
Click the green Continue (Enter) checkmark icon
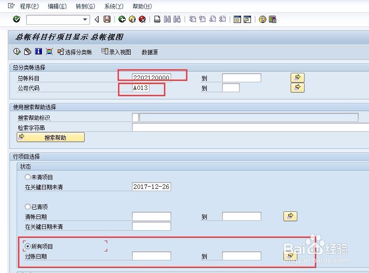coord(16,19)
